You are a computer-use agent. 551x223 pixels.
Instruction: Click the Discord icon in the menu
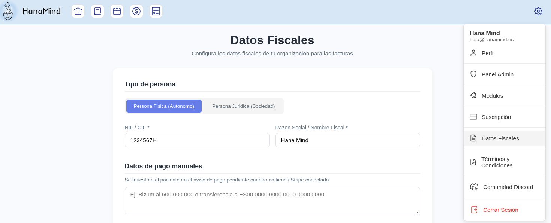[474, 187]
